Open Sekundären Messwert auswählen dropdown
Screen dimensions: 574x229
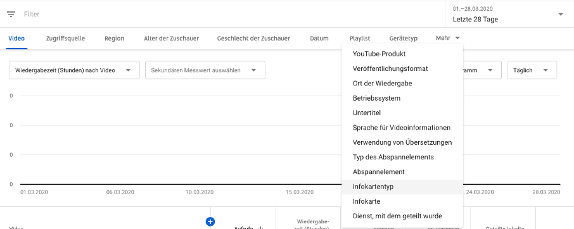pos(205,70)
